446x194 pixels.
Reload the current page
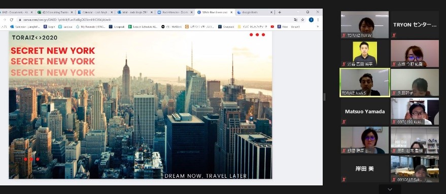[x=11, y=20]
